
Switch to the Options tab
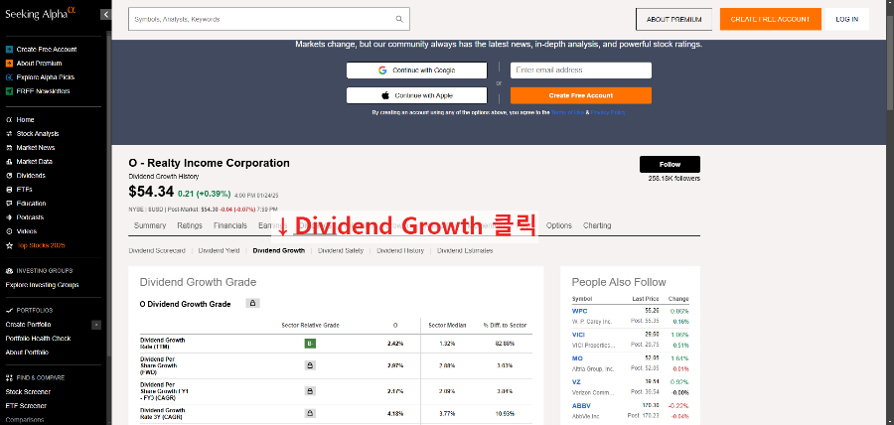558,225
